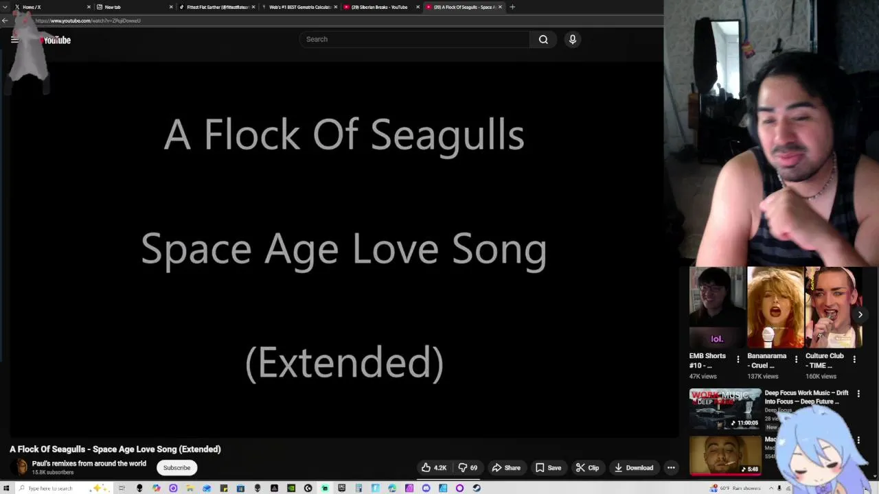Focus the YouTube search box
The image size is (879, 494).
pyautogui.click(x=414, y=39)
